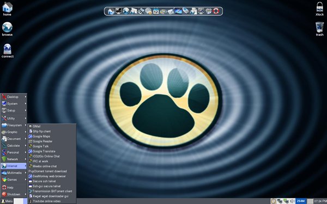Expand the Shutdown submenu
The image size is (327, 204).
(14, 194)
